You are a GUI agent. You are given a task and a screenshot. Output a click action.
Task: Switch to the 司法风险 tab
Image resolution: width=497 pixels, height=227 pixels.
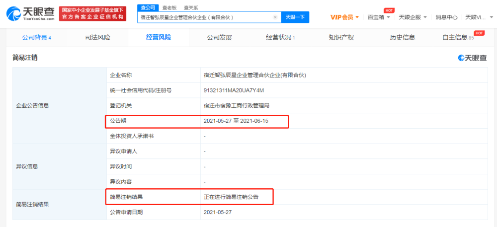[97, 37]
